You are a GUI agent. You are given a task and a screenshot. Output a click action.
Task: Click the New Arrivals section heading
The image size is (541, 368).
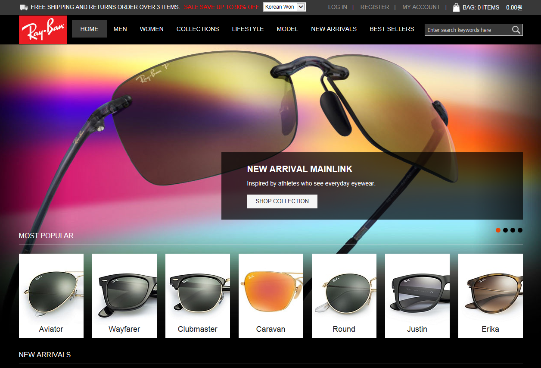pos(45,355)
